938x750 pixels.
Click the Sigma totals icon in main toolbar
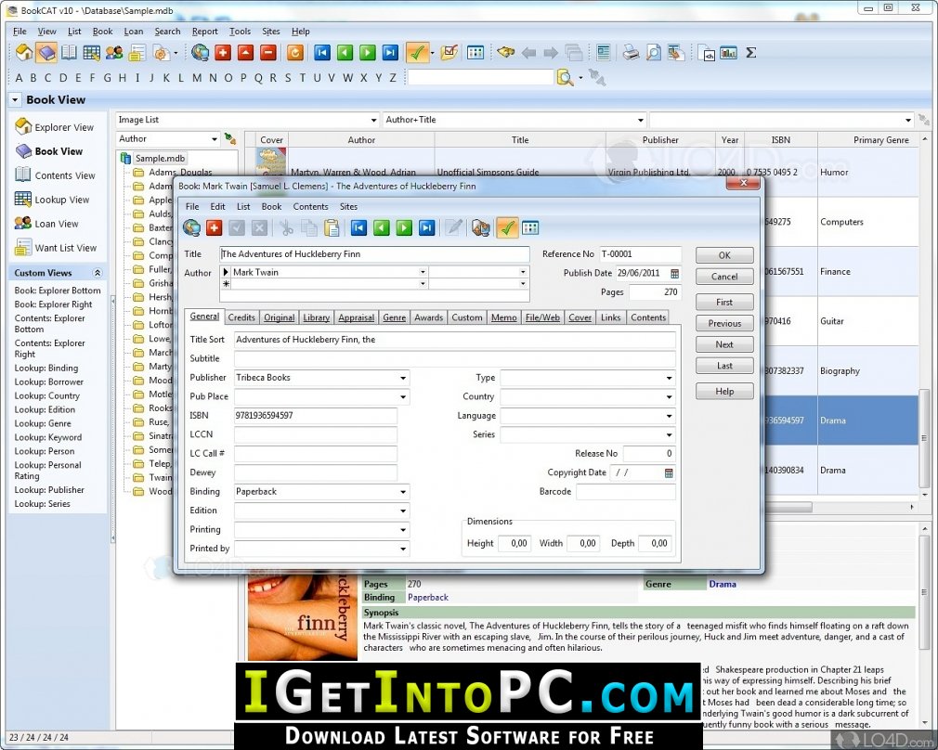[x=750, y=53]
